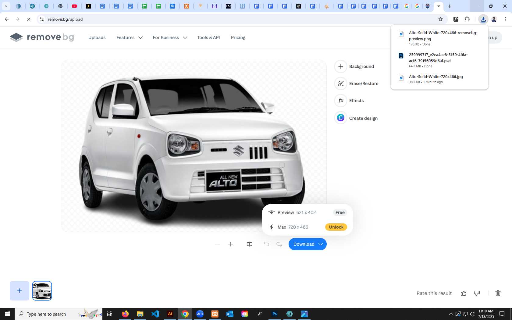The image size is (512, 320).
Task: Open the volume control in system tray
Action: coord(472,314)
